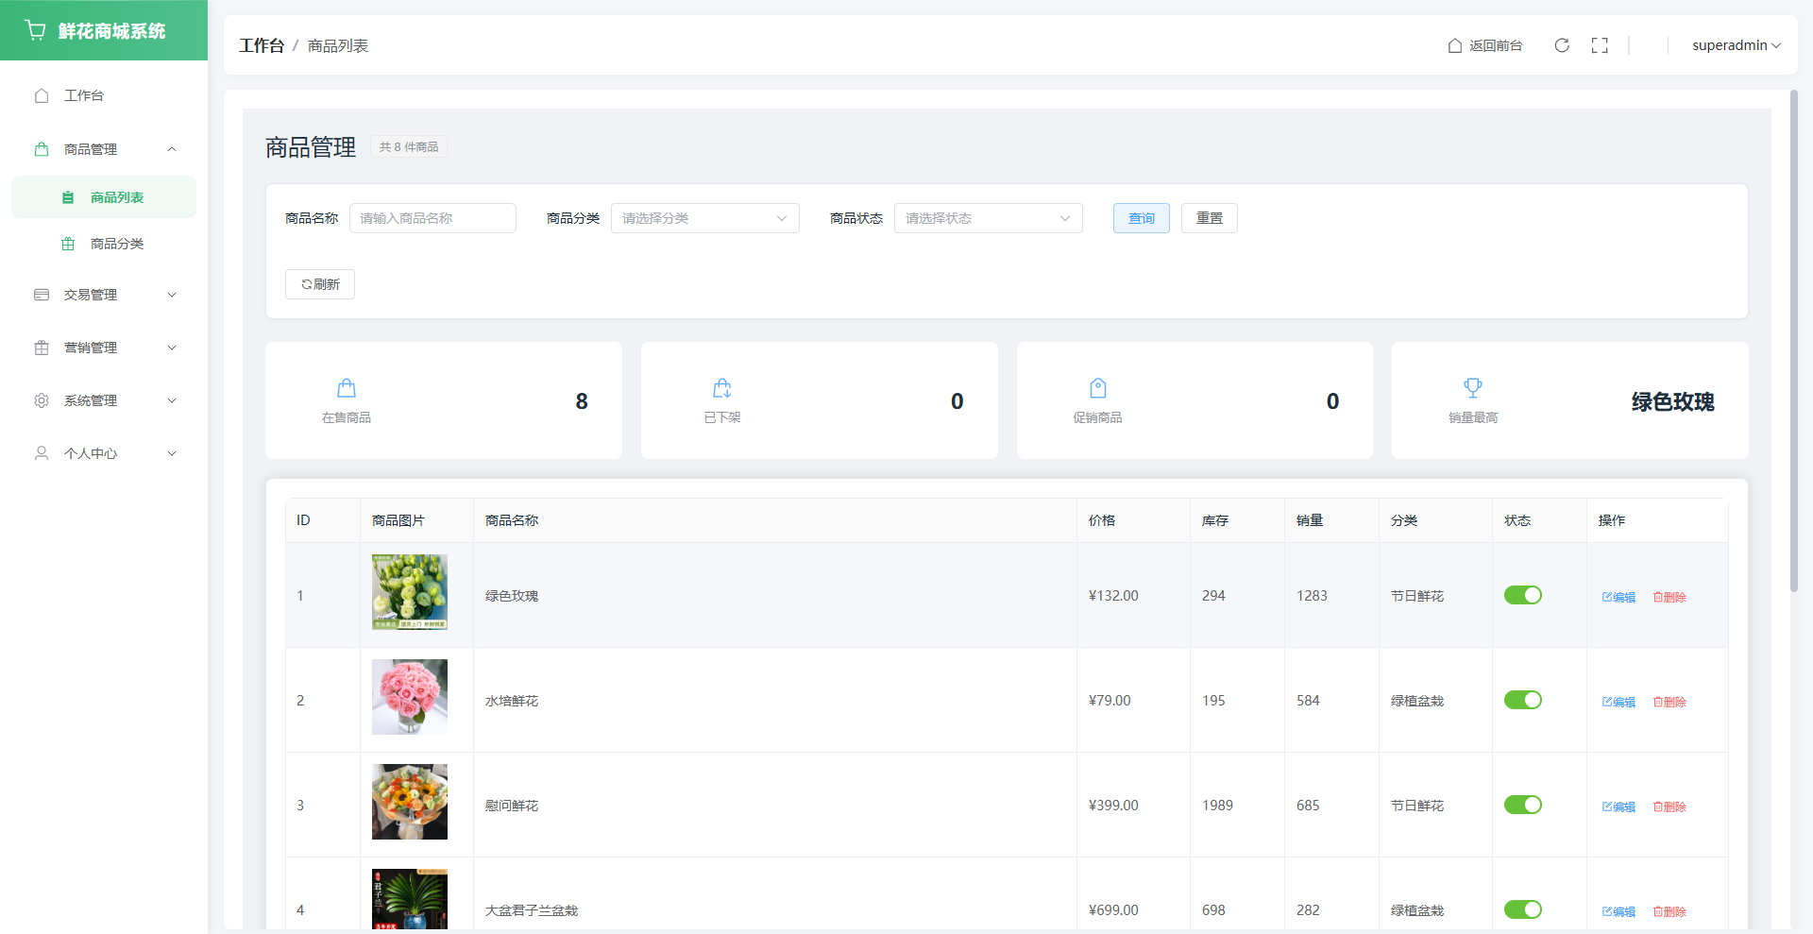The image size is (1813, 934).
Task: Click the 商品名称 search input field
Action: [432, 218]
